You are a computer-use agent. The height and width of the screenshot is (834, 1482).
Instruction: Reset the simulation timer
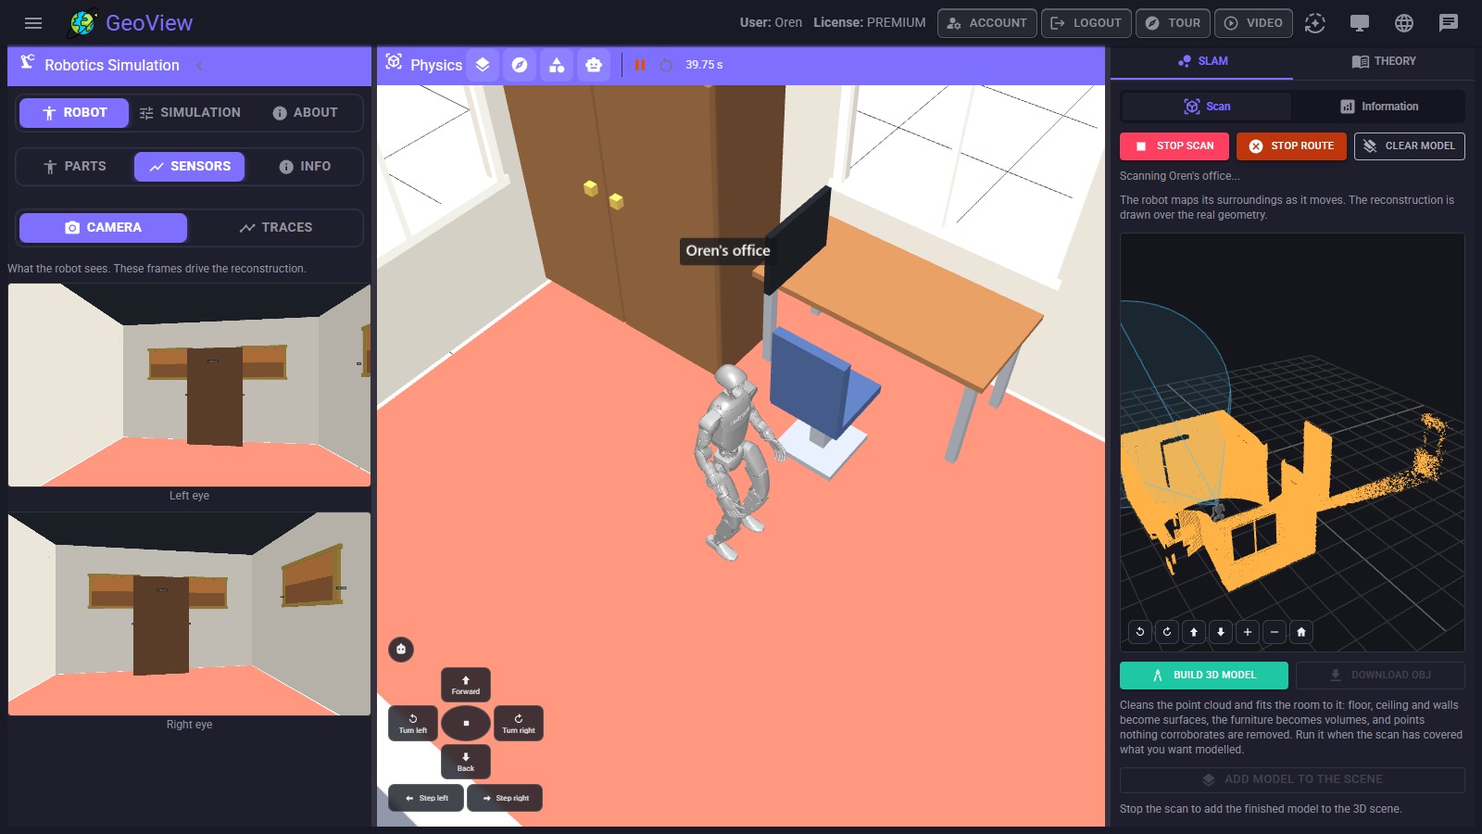(x=666, y=65)
